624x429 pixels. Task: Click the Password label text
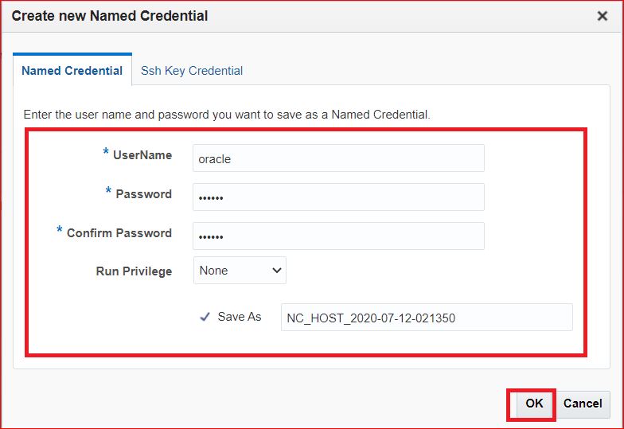coord(143,194)
